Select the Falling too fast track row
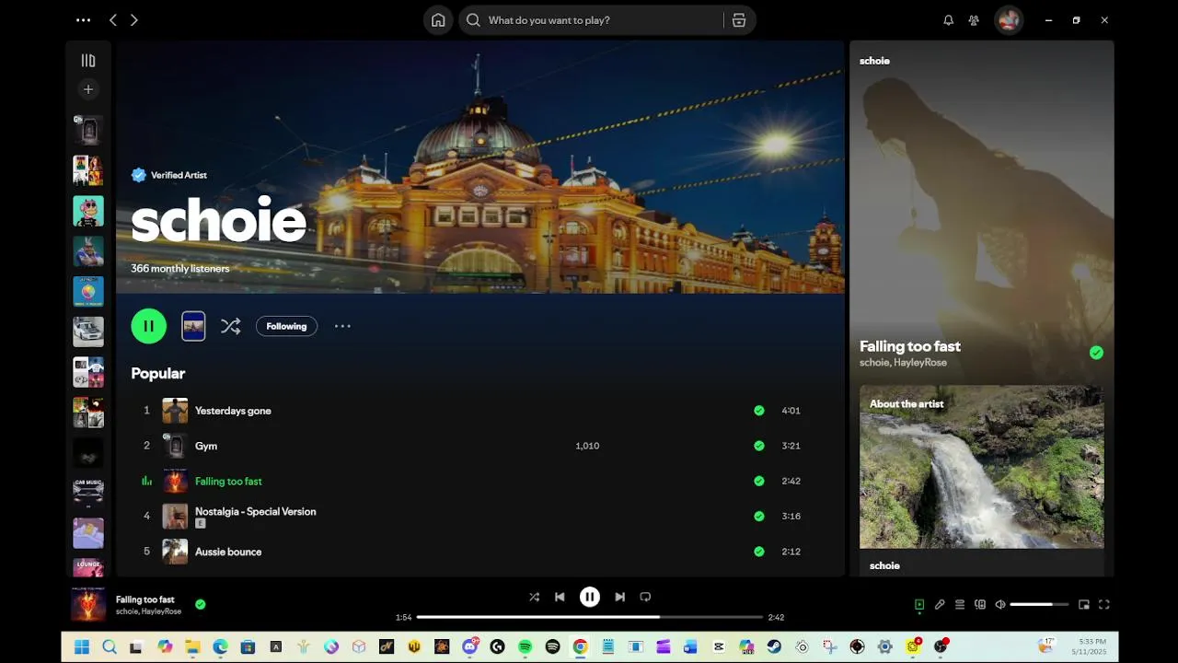 pos(480,481)
